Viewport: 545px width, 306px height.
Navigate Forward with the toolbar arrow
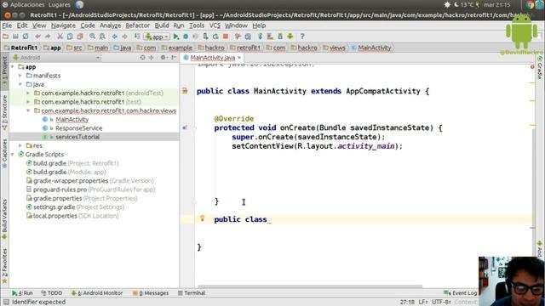coord(125,37)
